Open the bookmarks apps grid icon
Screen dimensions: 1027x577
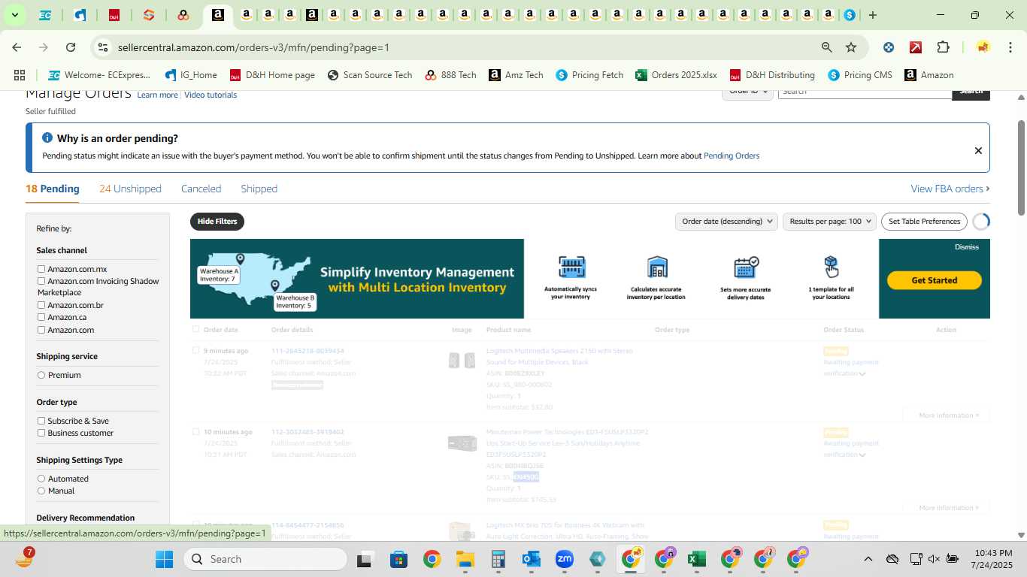20,75
